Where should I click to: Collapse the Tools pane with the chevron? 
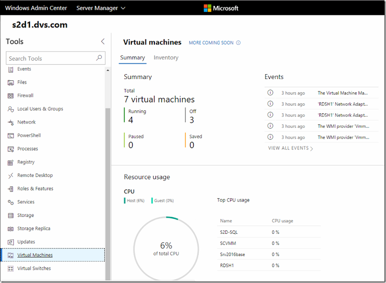click(x=103, y=41)
